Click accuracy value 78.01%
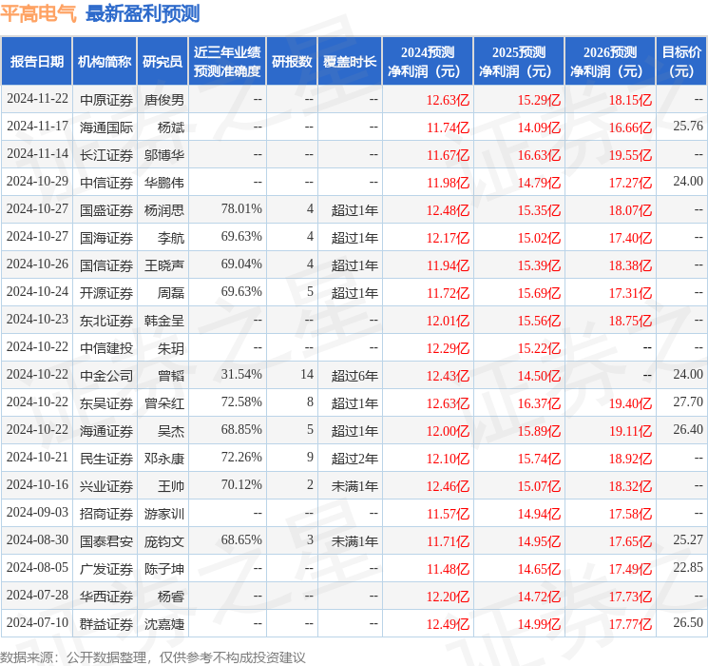The width and height of the screenshot is (708, 666). [x=241, y=209]
